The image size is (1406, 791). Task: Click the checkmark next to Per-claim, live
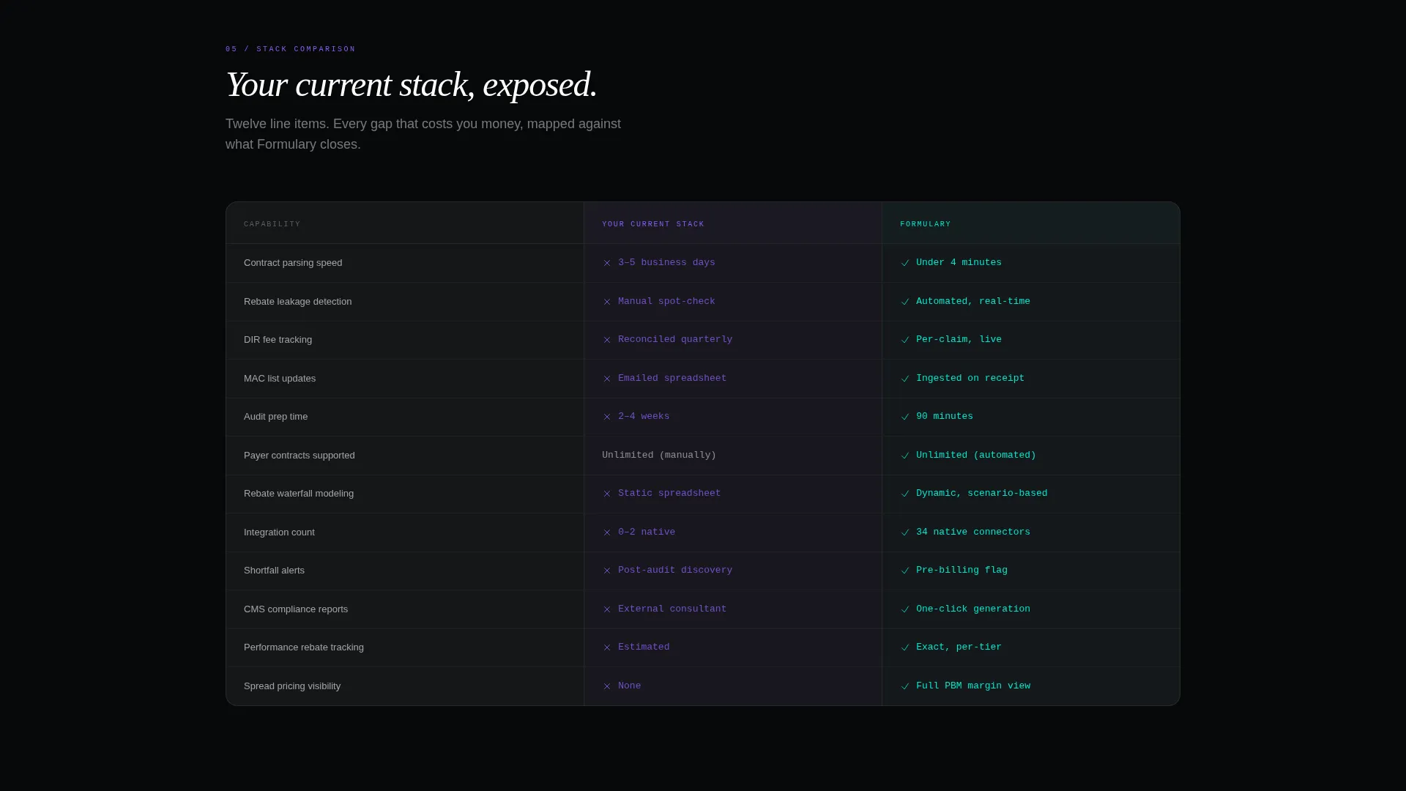coord(905,340)
